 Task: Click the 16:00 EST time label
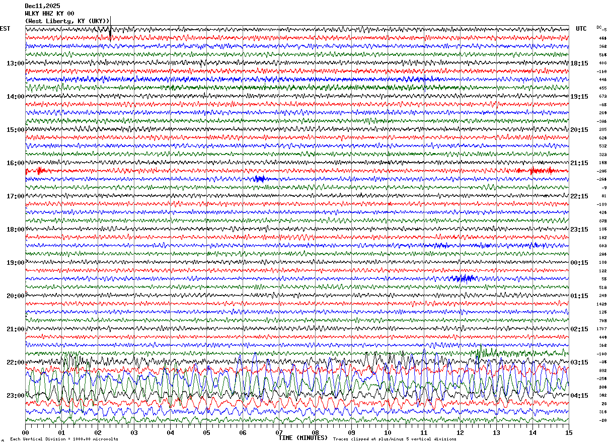pyautogui.click(x=16, y=163)
